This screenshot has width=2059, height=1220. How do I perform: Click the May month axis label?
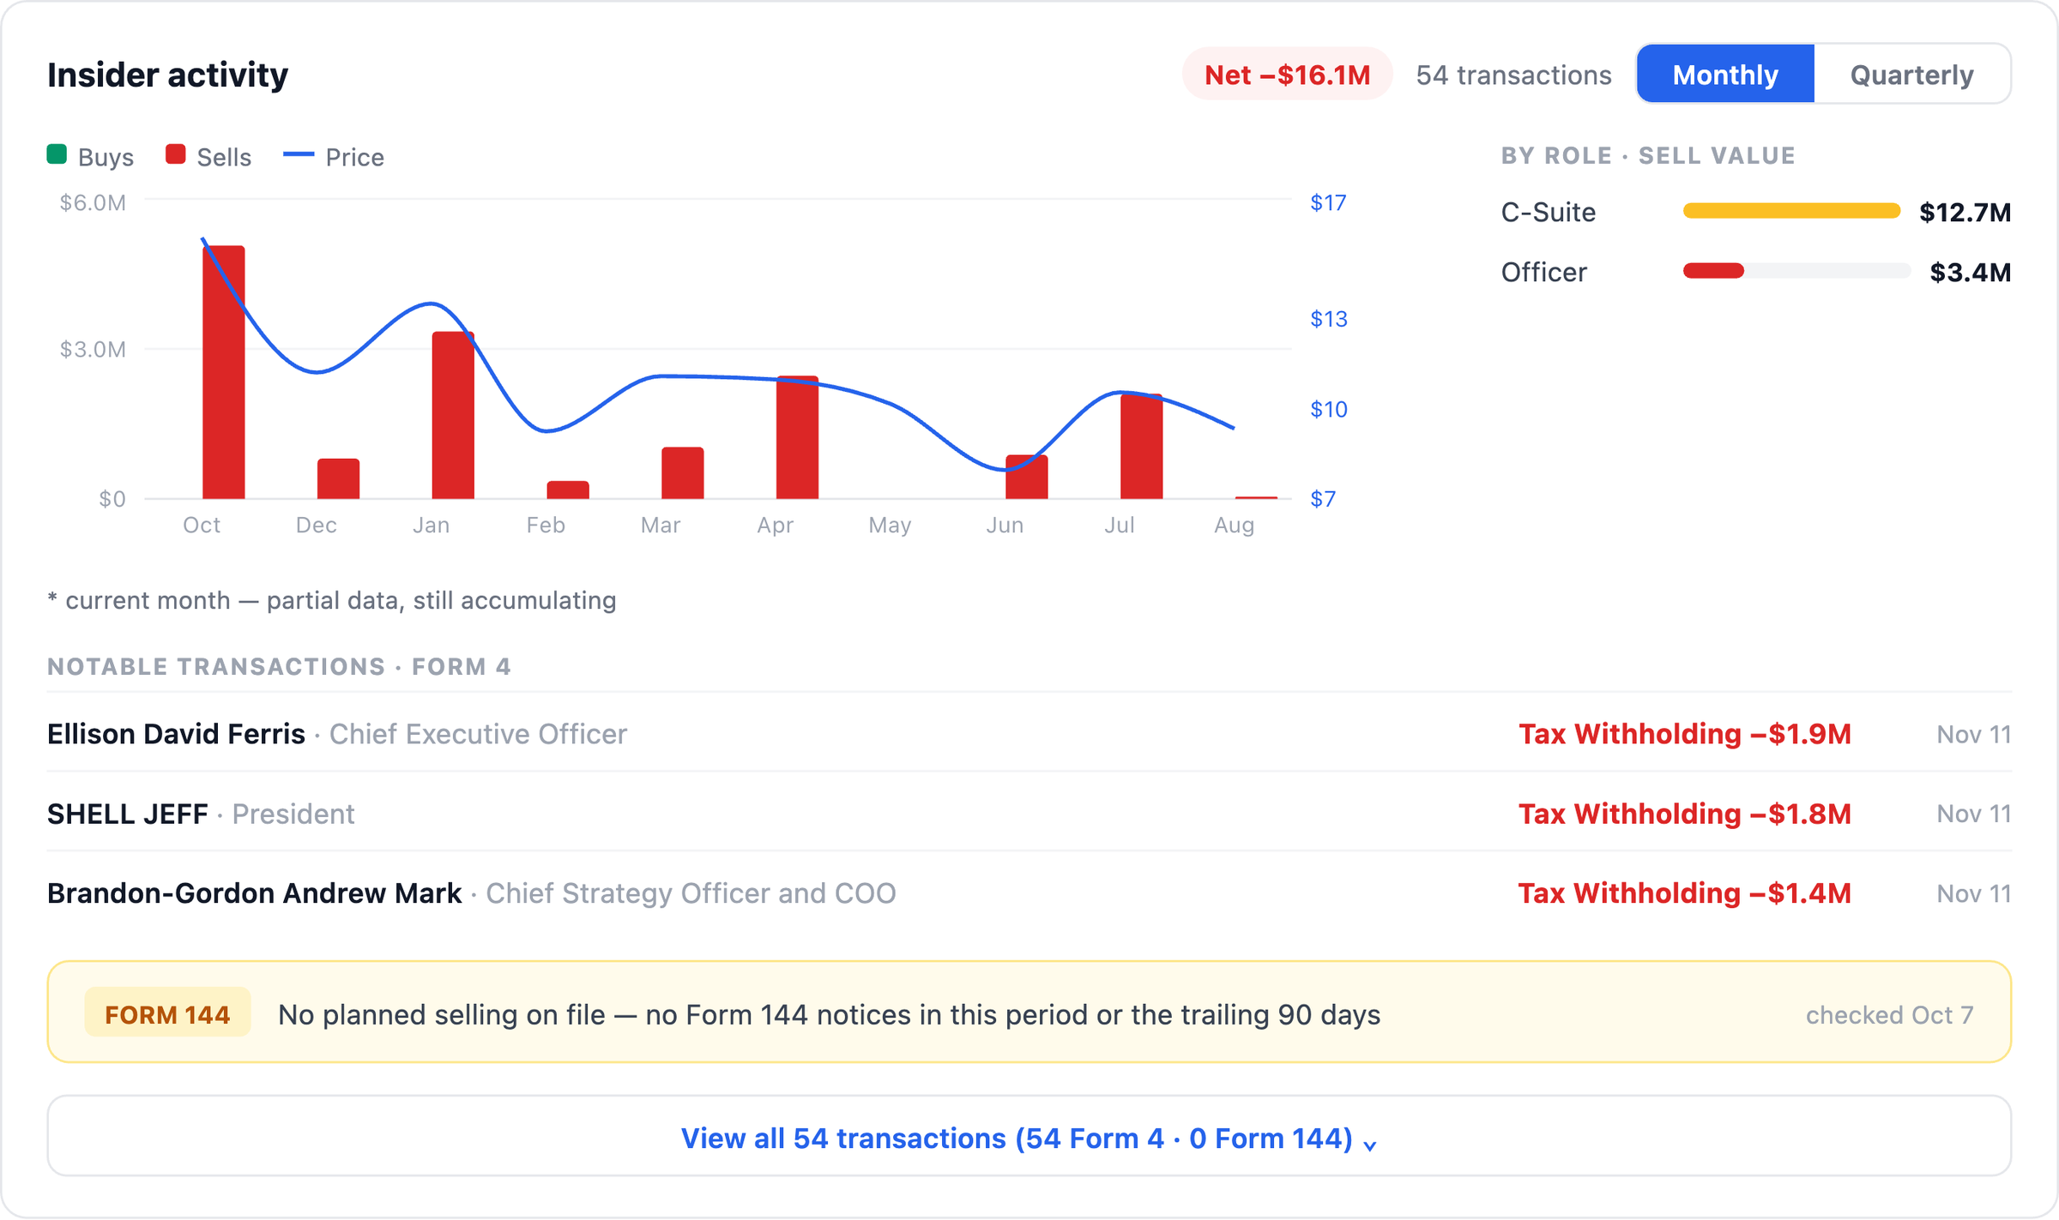pos(890,525)
